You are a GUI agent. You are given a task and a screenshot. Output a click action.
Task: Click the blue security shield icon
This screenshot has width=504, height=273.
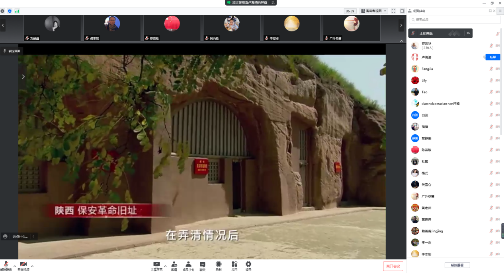coord(10,11)
